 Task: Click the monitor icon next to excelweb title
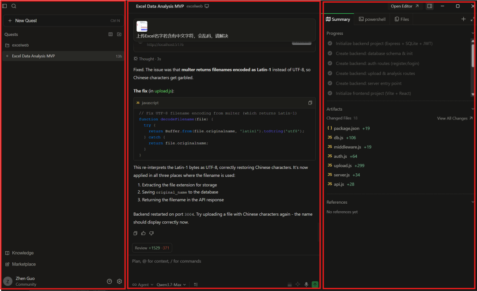point(207,6)
